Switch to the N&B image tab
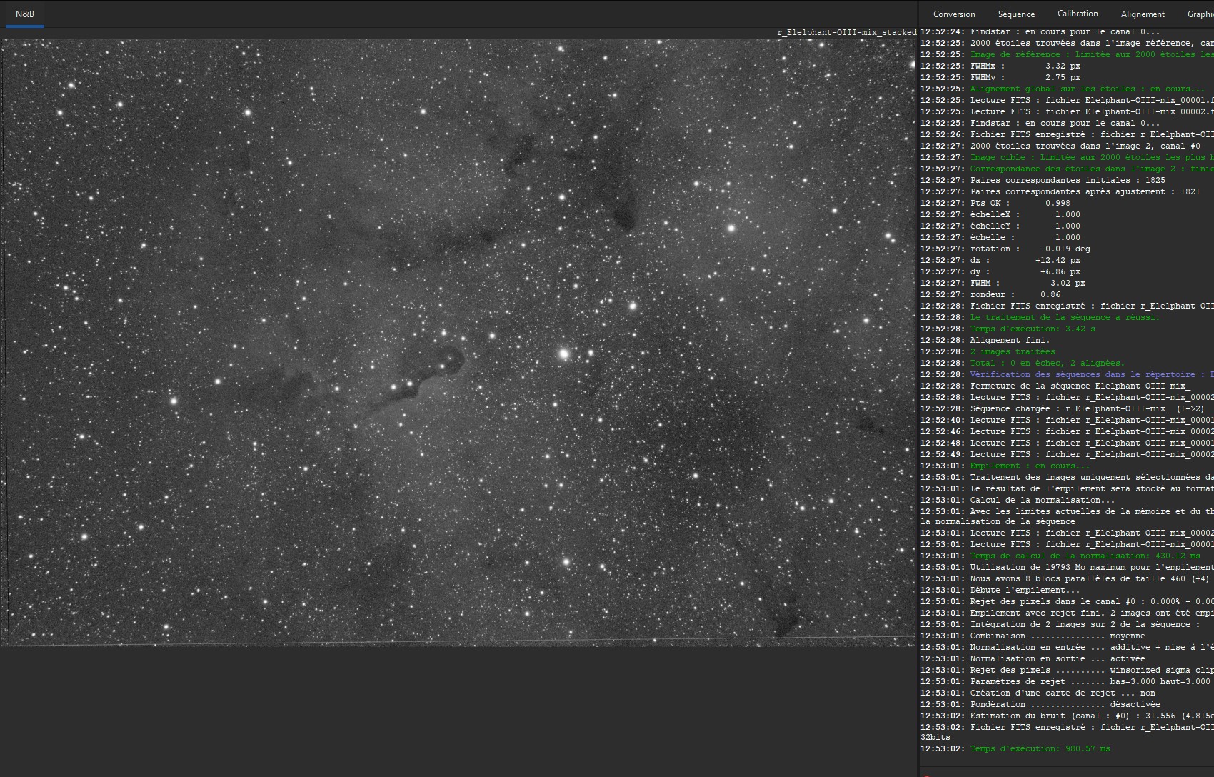 (25, 14)
